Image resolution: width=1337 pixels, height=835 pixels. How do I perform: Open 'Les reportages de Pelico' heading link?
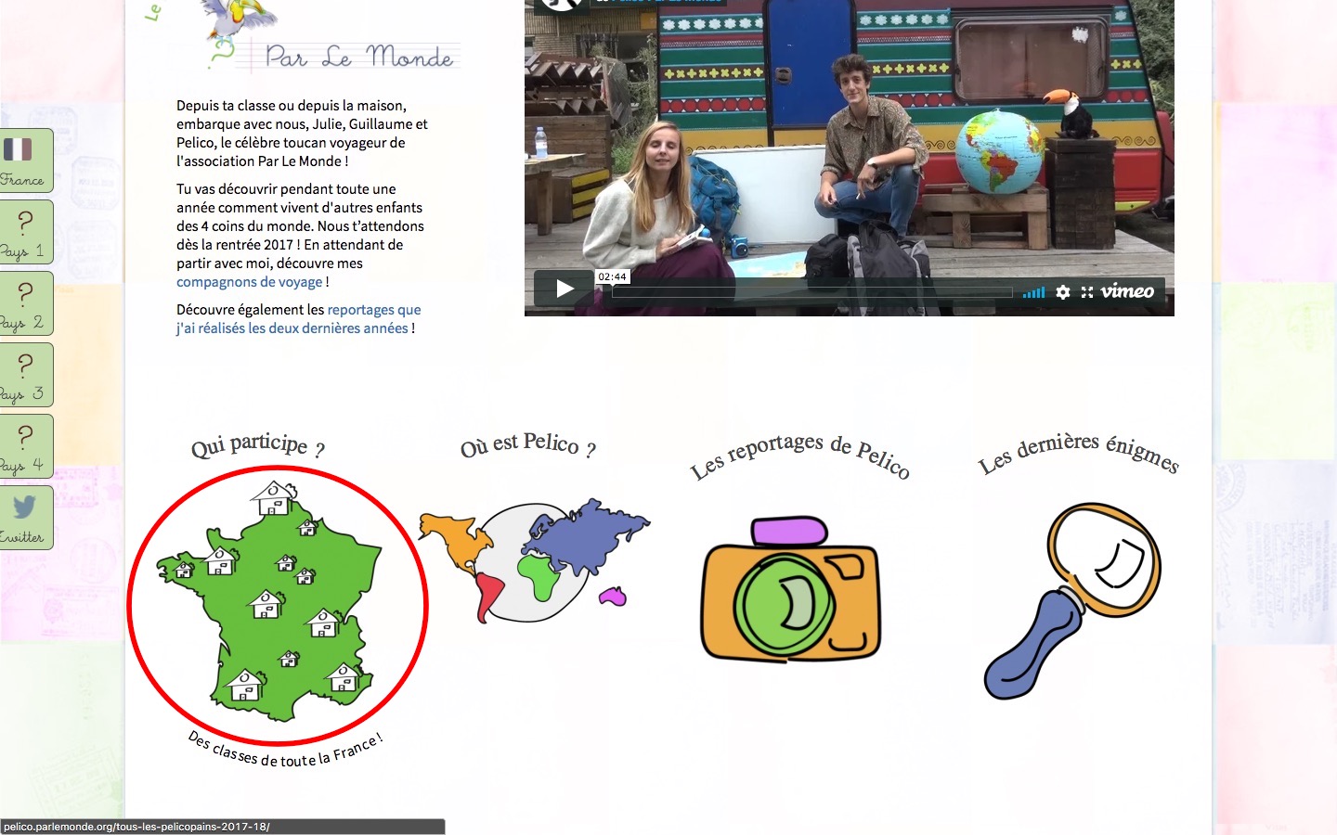[x=799, y=455]
